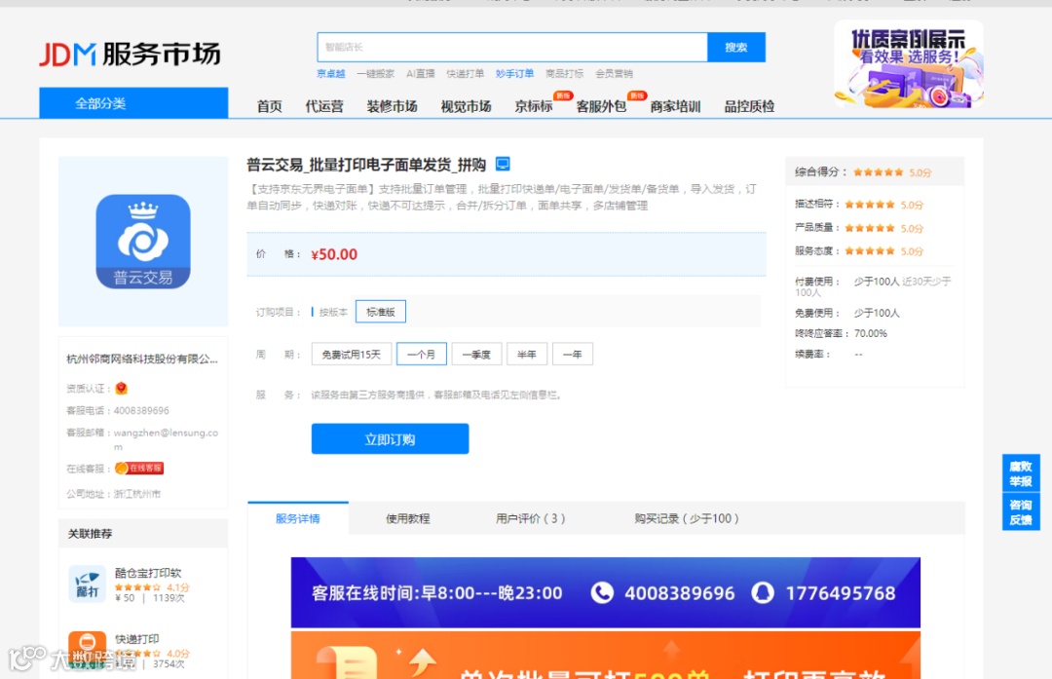The width and height of the screenshot is (1052, 679).
Task: Click the AI直播 hot search link
Action: point(421,74)
